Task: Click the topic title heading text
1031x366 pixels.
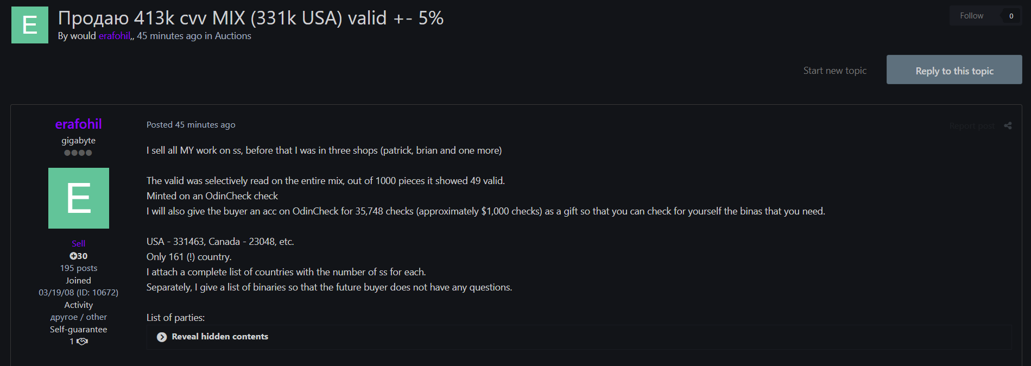Action: (x=251, y=18)
